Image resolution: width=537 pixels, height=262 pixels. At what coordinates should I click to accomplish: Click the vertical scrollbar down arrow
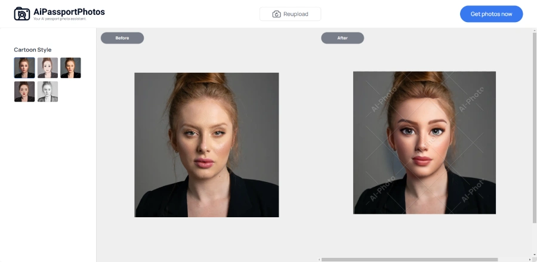pos(534,255)
